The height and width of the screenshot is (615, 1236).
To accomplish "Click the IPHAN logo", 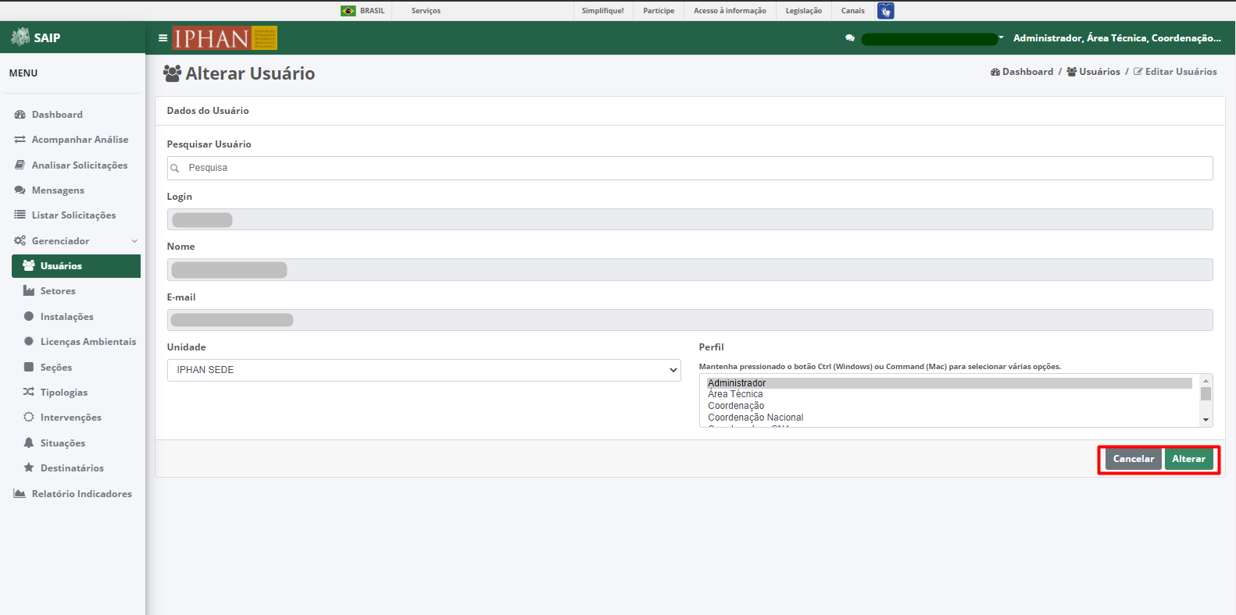I will [225, 38].
